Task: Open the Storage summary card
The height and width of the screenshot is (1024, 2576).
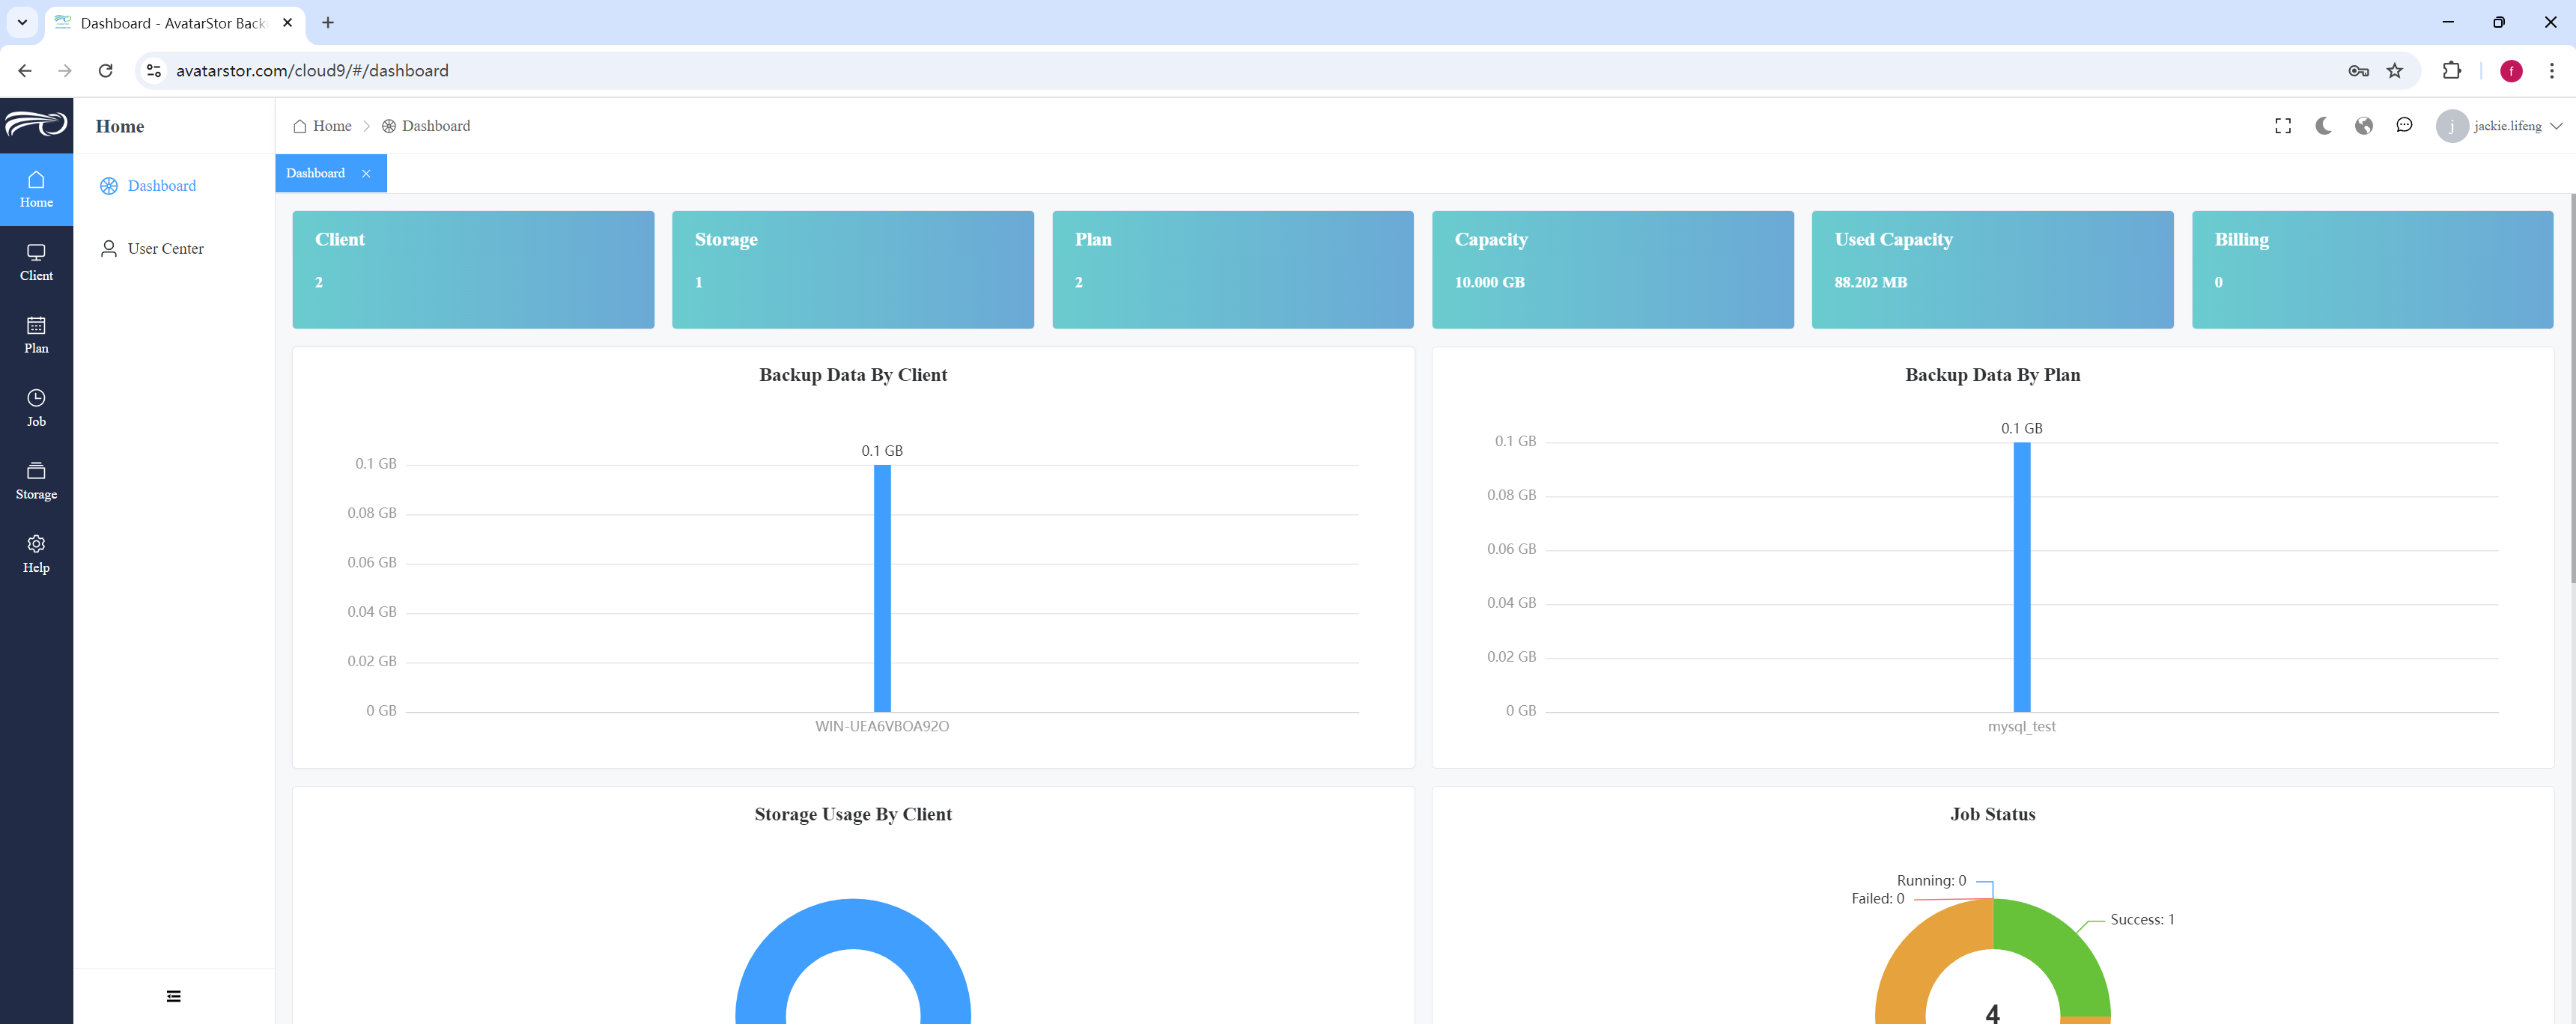Action: pyautogui.click(x=853, y=269)
